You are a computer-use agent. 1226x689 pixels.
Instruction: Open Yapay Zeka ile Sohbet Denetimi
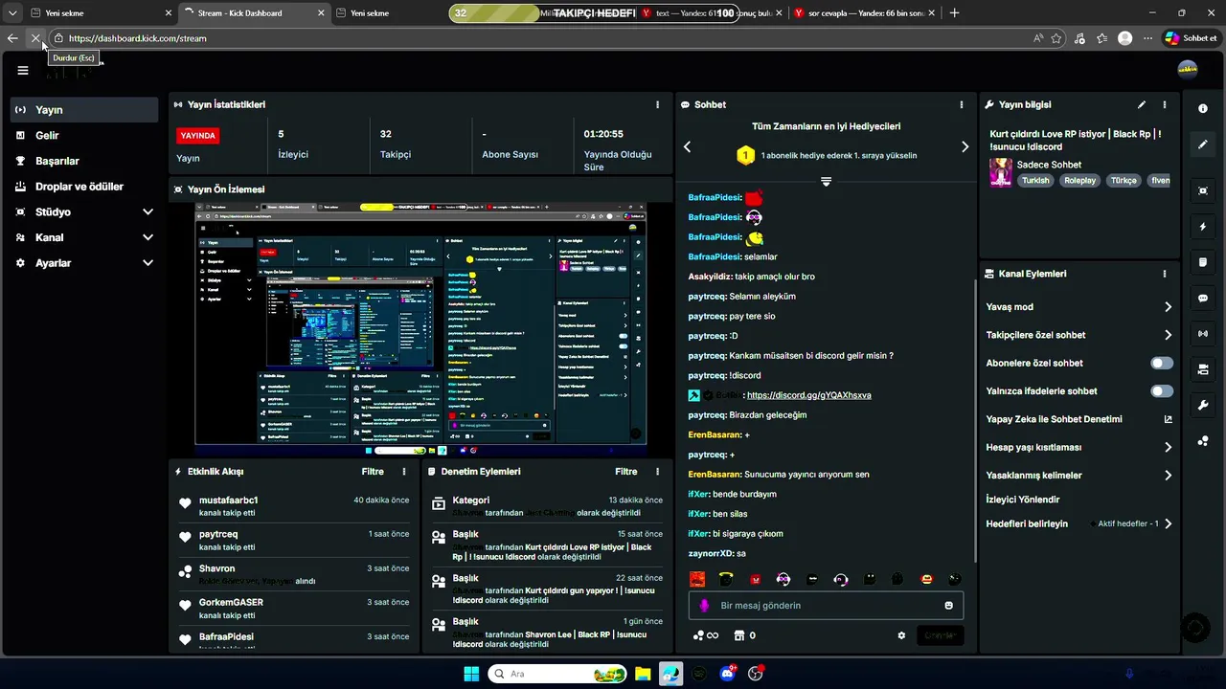click(1078, 419)
